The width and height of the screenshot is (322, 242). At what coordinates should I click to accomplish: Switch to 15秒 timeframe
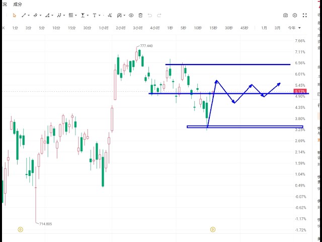pos(213,28)
